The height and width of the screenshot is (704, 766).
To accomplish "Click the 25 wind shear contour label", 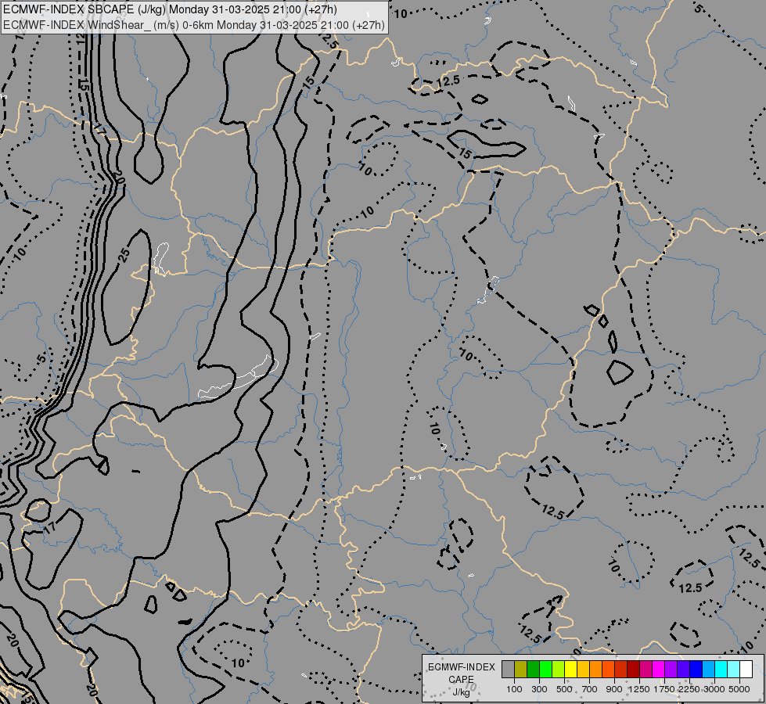I will (x=124, y=254).
